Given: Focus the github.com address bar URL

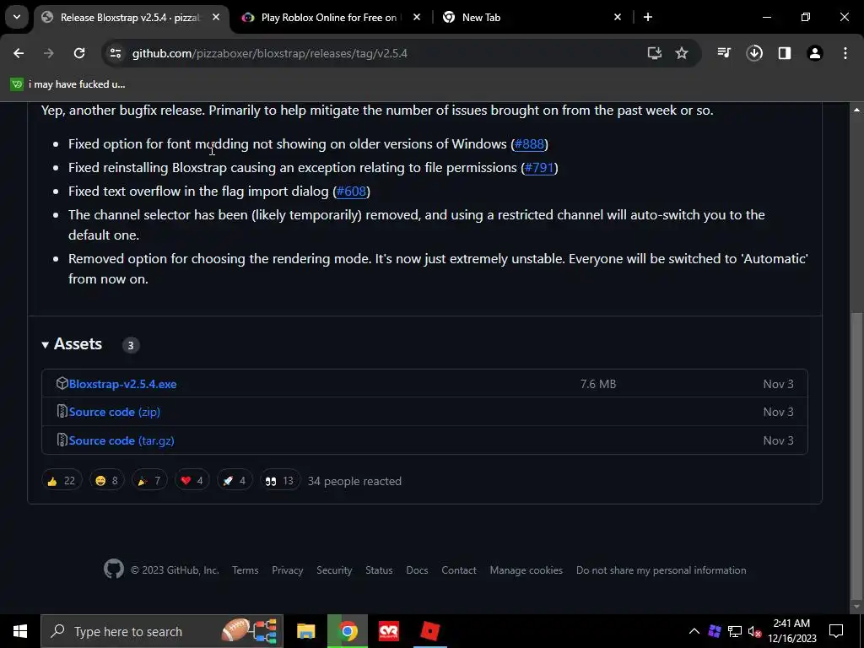Looking at the screenshot, I should pos(269,53).
